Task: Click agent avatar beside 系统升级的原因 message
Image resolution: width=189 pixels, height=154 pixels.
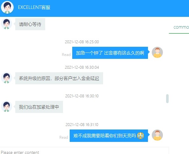Action: point(6,78)
